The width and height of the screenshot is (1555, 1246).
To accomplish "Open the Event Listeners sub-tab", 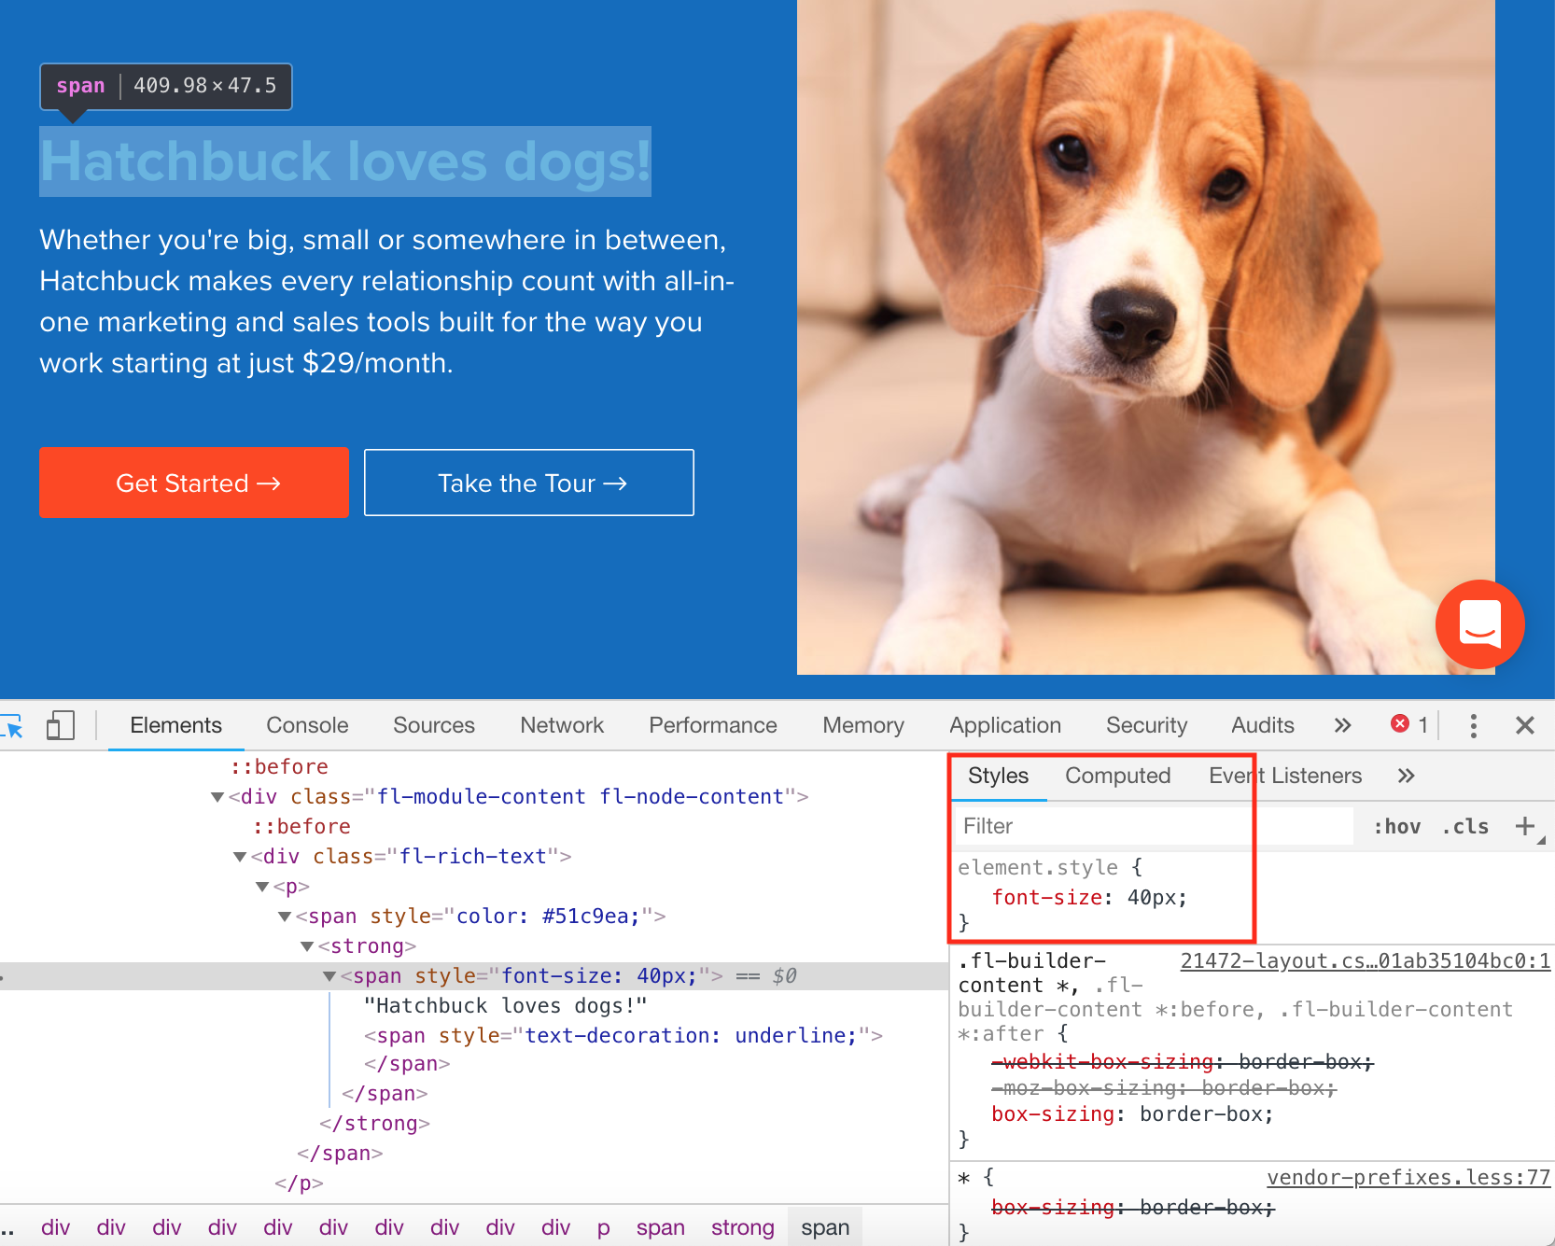I will pos(1285,776).
